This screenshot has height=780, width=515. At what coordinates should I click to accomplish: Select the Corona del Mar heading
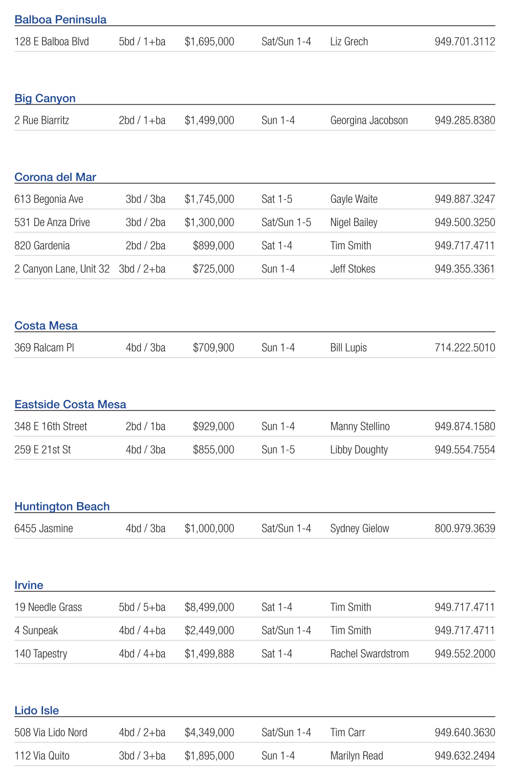[55, 177]
